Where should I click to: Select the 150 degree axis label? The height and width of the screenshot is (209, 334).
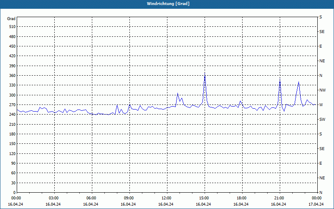[12, 143]
